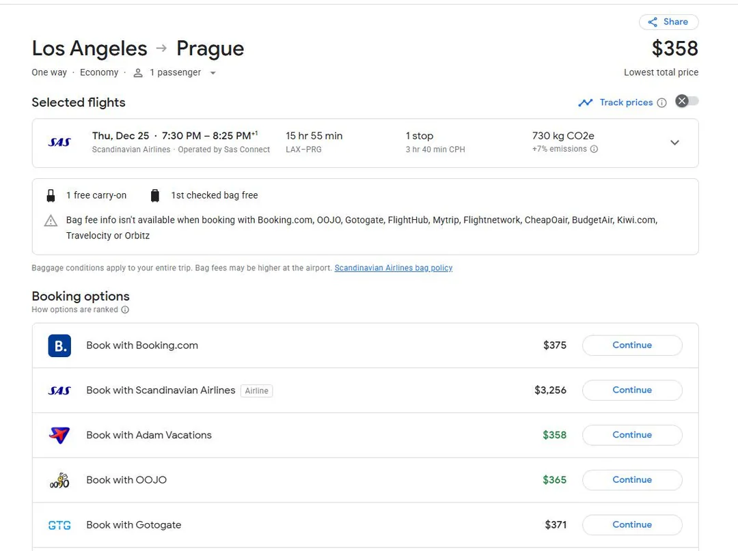Click the emissions info icon
Screen dimensions: 738x551
[x=594, y=149]
